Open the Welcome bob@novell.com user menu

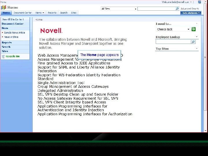coord(177,2)
